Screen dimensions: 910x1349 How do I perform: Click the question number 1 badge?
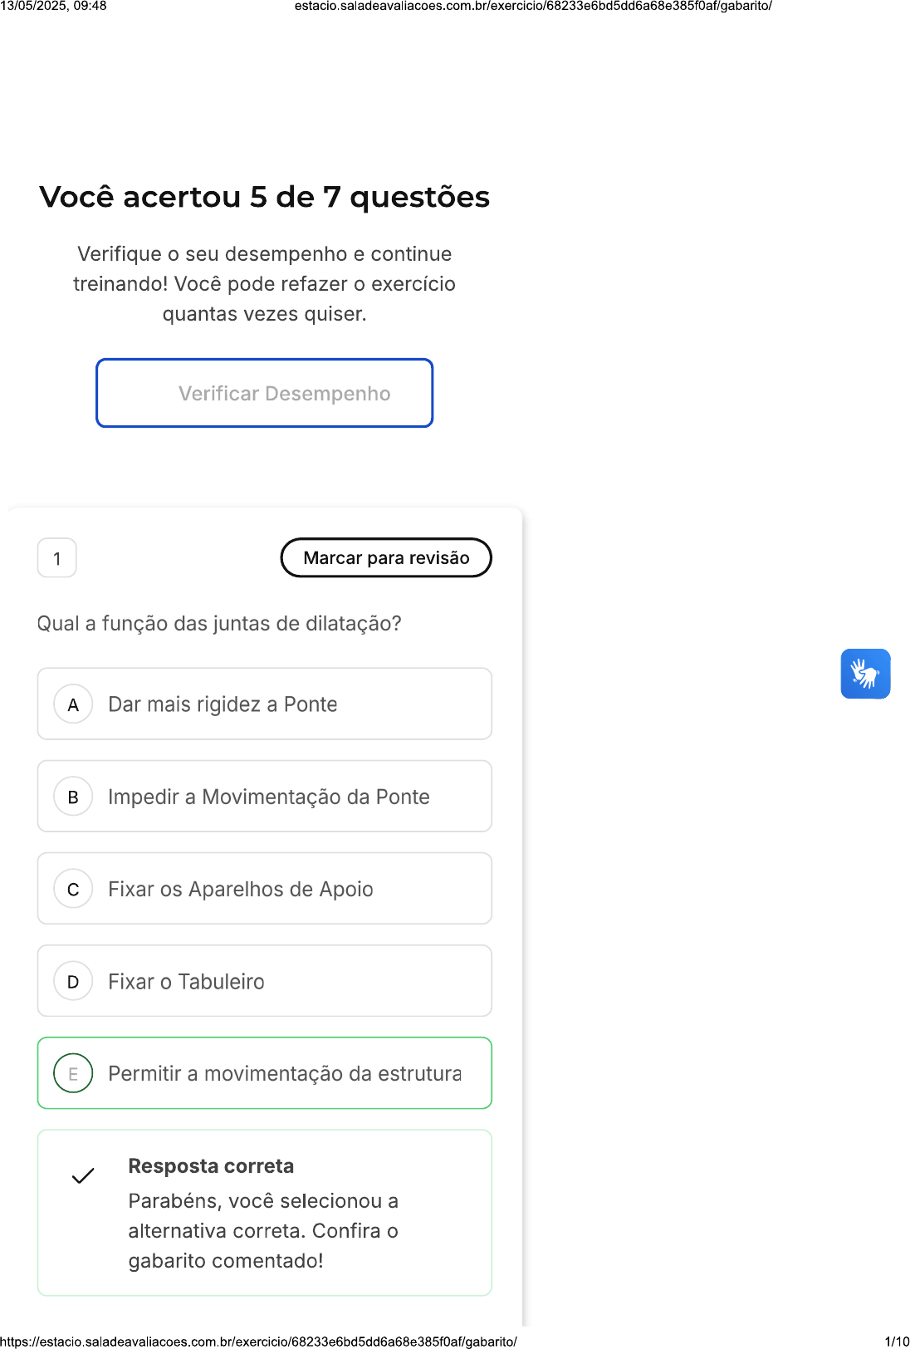click(x=57, y=558)
